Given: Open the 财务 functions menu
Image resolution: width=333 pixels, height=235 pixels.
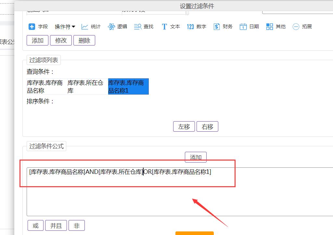Looking at the screenshot, I should (223, 27).
